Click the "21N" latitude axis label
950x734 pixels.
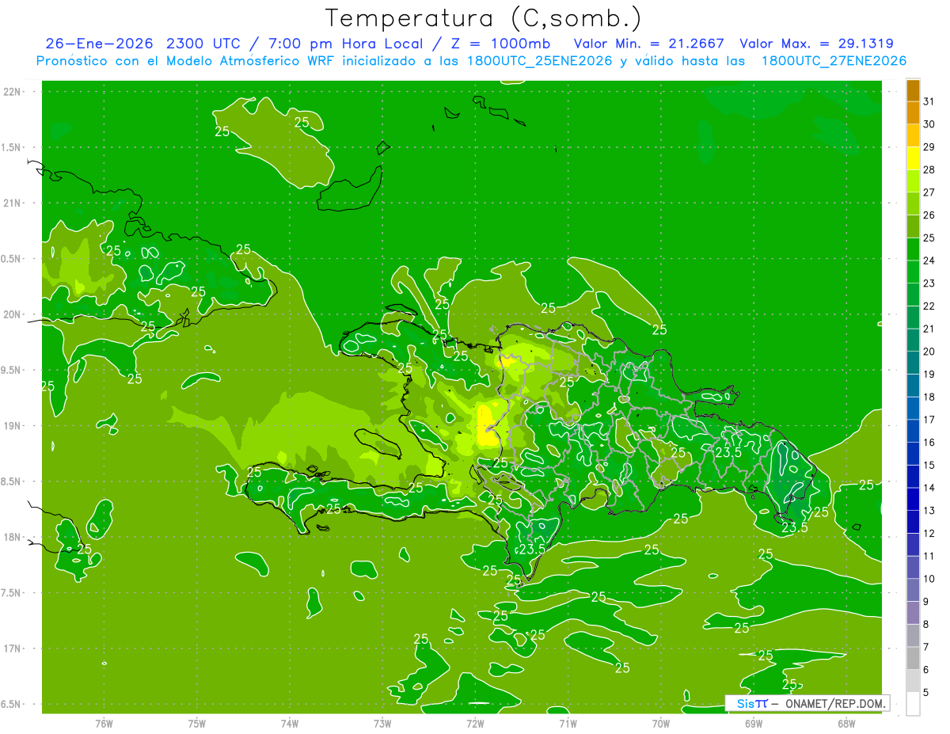[x=13, y=203]
